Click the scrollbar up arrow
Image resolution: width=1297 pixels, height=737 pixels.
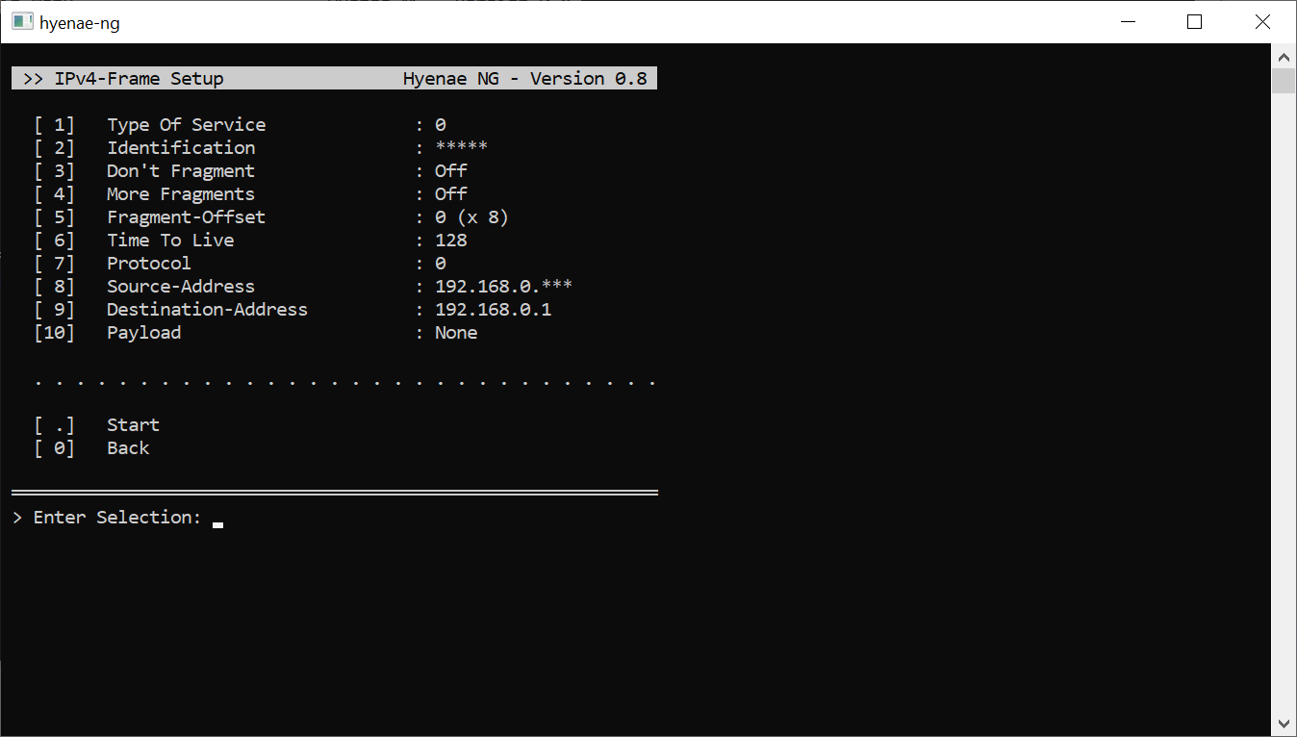coord(1284,56)
